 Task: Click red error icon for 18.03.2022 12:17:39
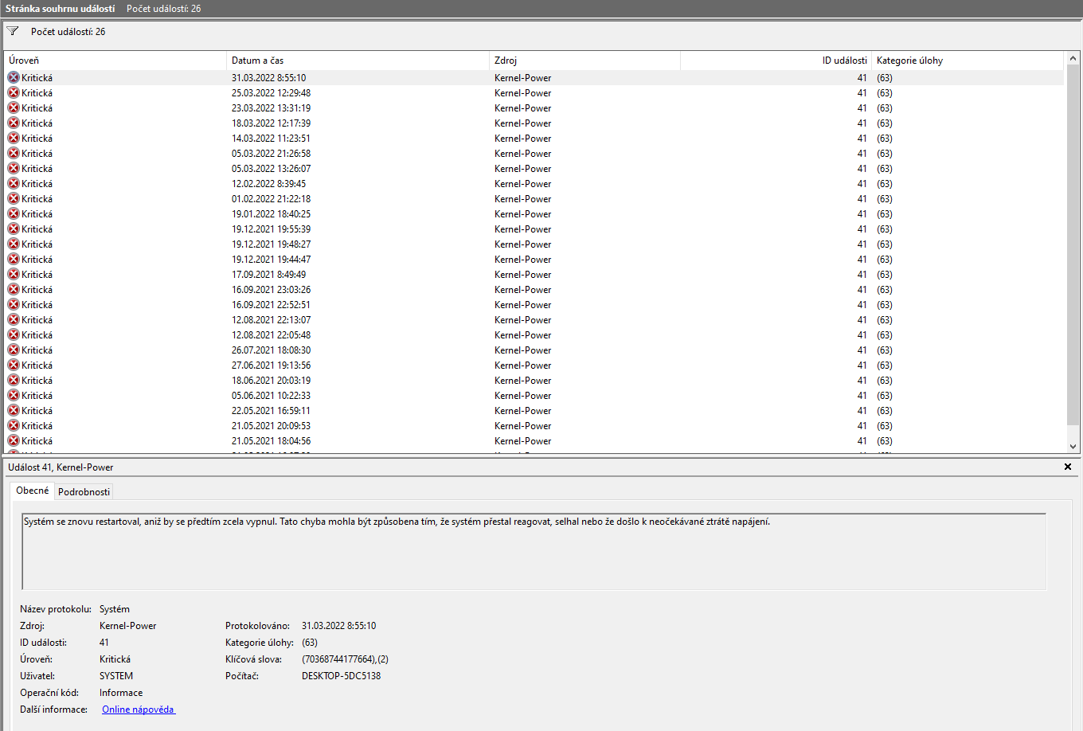click(x=14, y=123)
